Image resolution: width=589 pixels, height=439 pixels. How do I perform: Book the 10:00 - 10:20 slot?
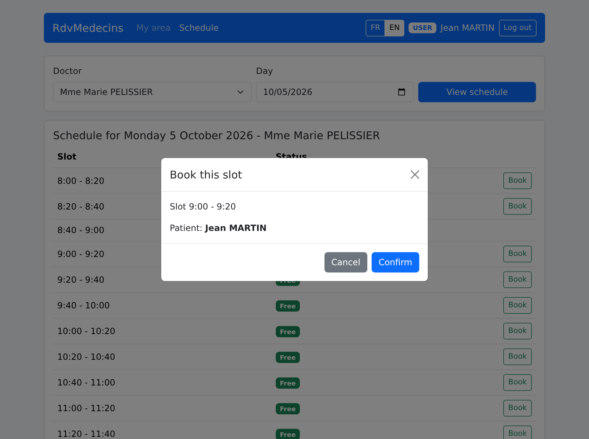point(517,331)
